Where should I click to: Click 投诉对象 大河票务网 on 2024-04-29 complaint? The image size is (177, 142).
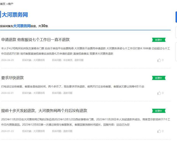pos(34,60)
